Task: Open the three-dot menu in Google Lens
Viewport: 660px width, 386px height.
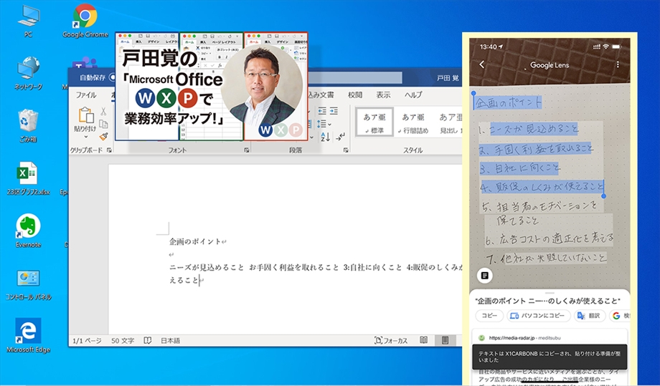Action: [618, 64]
